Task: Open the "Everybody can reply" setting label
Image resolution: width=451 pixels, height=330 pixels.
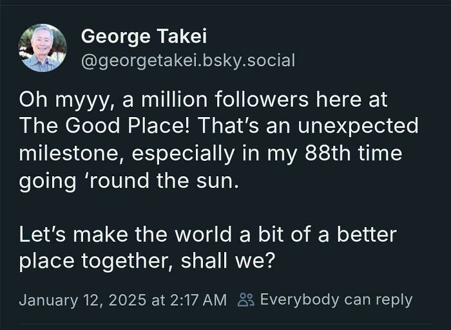Action: click(336, 299)
